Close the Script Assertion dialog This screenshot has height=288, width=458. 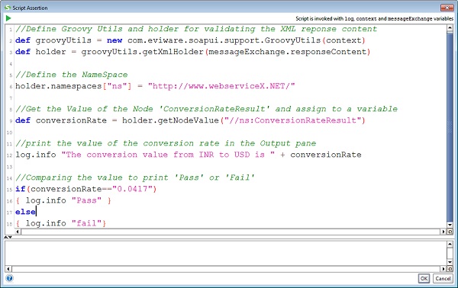(x=447, y=8)
